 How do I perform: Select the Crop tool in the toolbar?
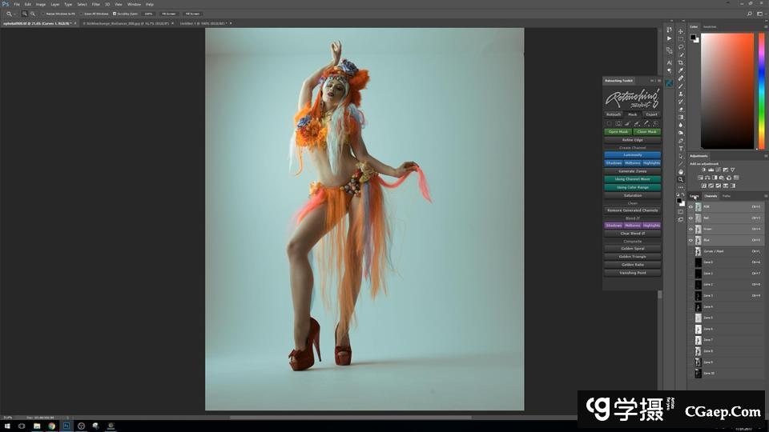(x=681, y=62)
